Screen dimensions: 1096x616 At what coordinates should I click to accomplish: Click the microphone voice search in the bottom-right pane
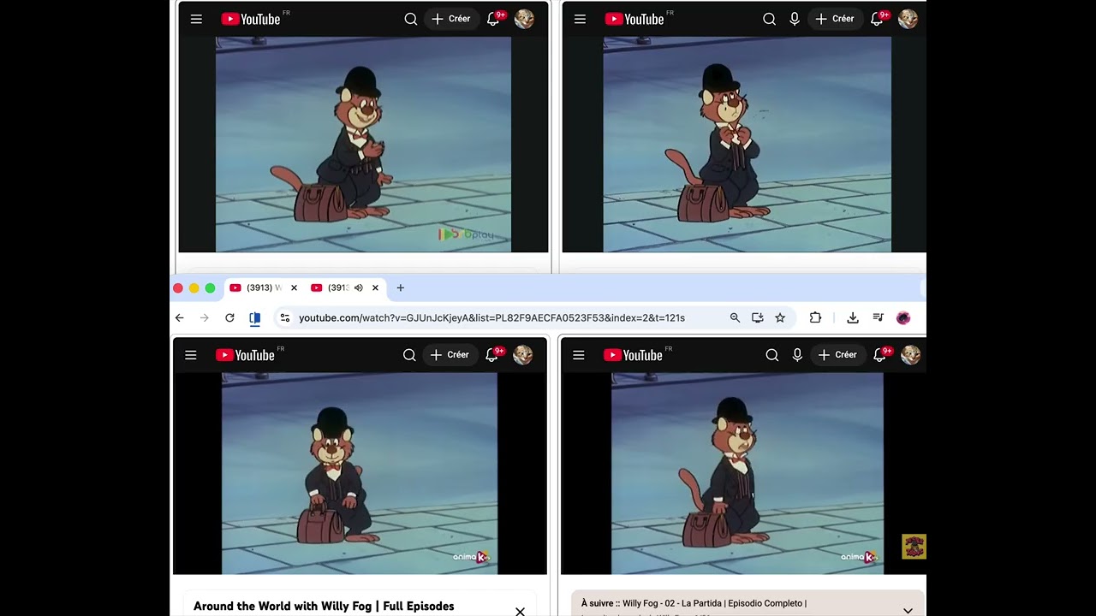coord(797,355)
